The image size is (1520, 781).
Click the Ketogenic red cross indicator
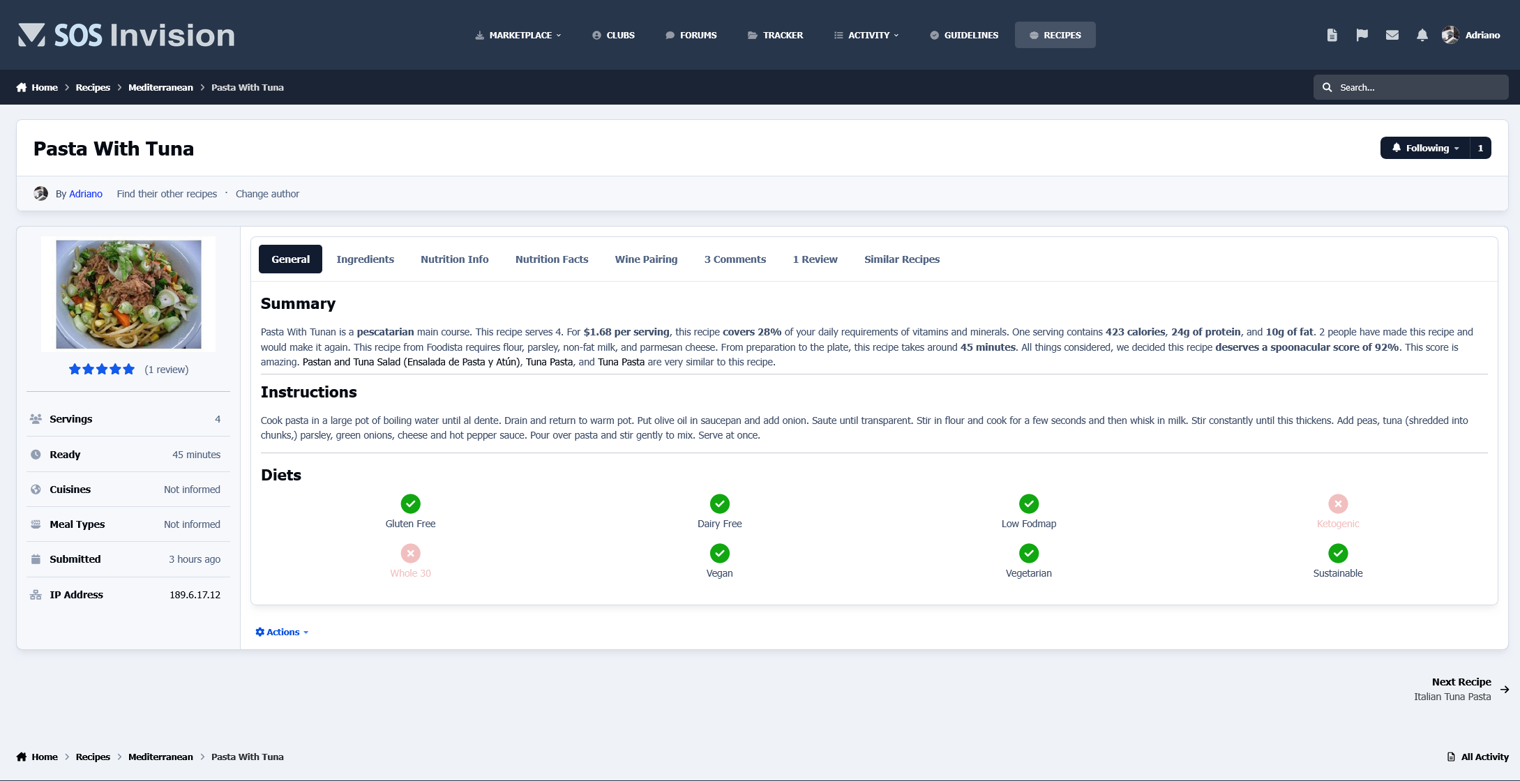(1337, 503)
